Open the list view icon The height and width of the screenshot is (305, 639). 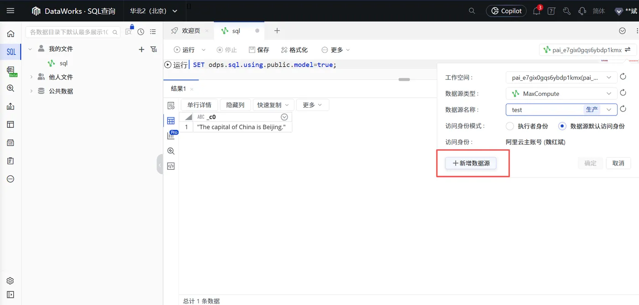click(x=153, y=32)
